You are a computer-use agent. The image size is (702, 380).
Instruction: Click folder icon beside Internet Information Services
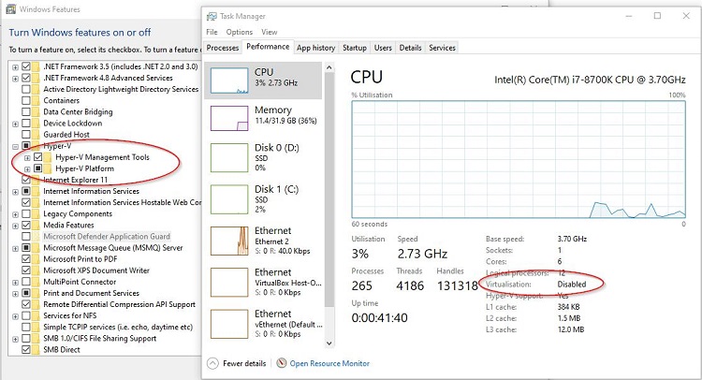(x=36, y=191)
